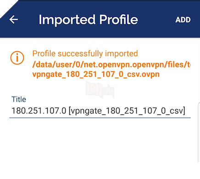Click the orange info circle icon

(17, 58)
